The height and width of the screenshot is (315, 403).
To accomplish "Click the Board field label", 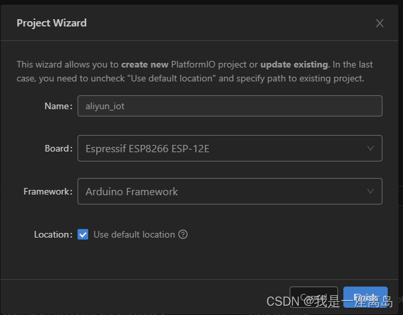I will click(x=58, y=149).
